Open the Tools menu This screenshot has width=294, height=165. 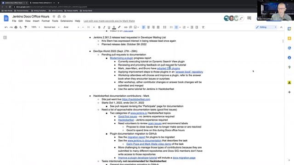(55, 21)
